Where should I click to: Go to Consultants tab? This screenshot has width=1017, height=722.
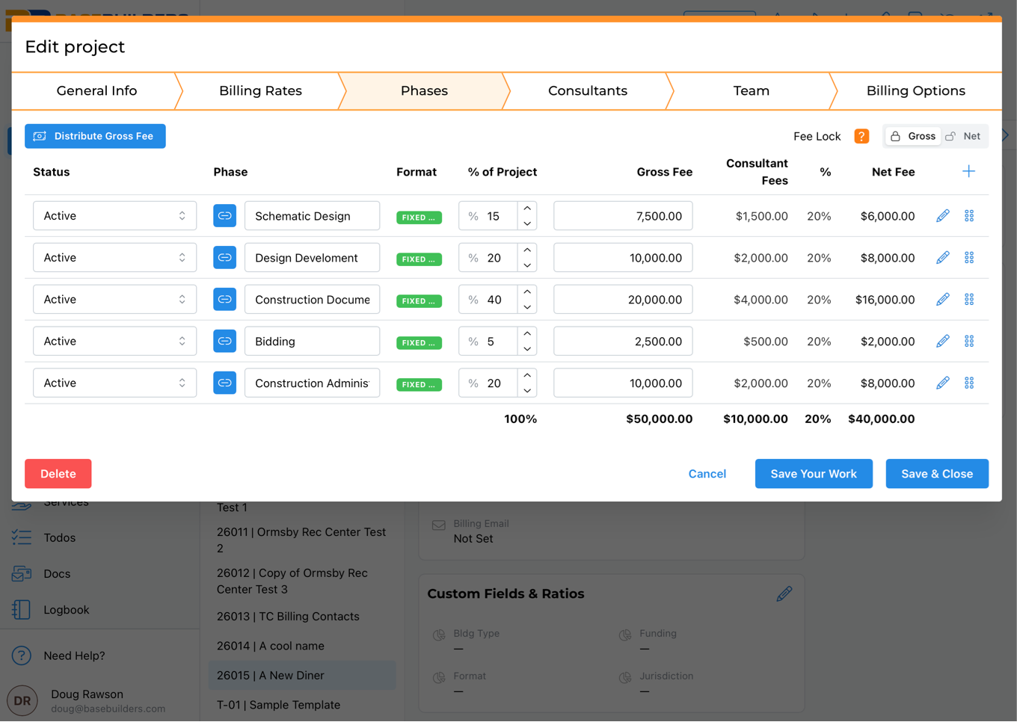pos(588,91)
